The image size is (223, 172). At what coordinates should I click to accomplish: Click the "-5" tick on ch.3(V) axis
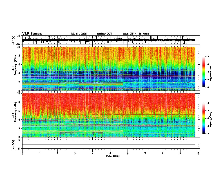tap(19, 149)
